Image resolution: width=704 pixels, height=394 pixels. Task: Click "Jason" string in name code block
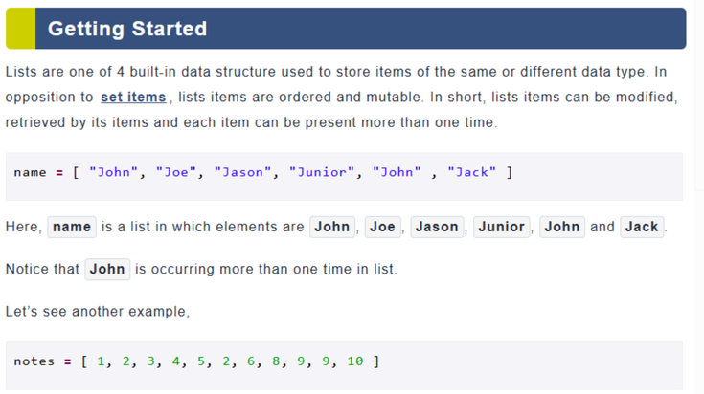click(x=243, y=172)
